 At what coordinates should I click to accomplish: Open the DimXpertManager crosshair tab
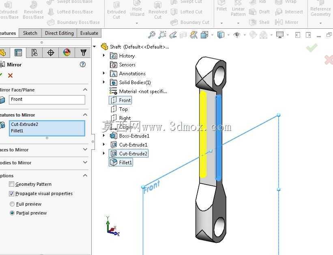point(51,53)
